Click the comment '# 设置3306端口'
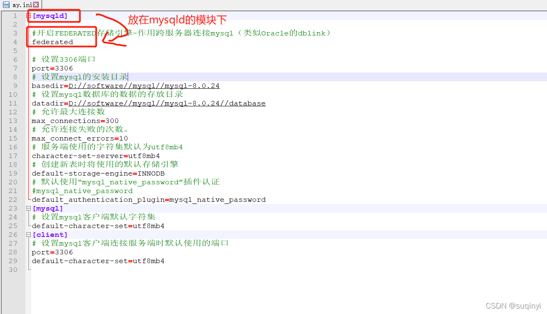This screenshot has height=314, width=547. [63, 60]
